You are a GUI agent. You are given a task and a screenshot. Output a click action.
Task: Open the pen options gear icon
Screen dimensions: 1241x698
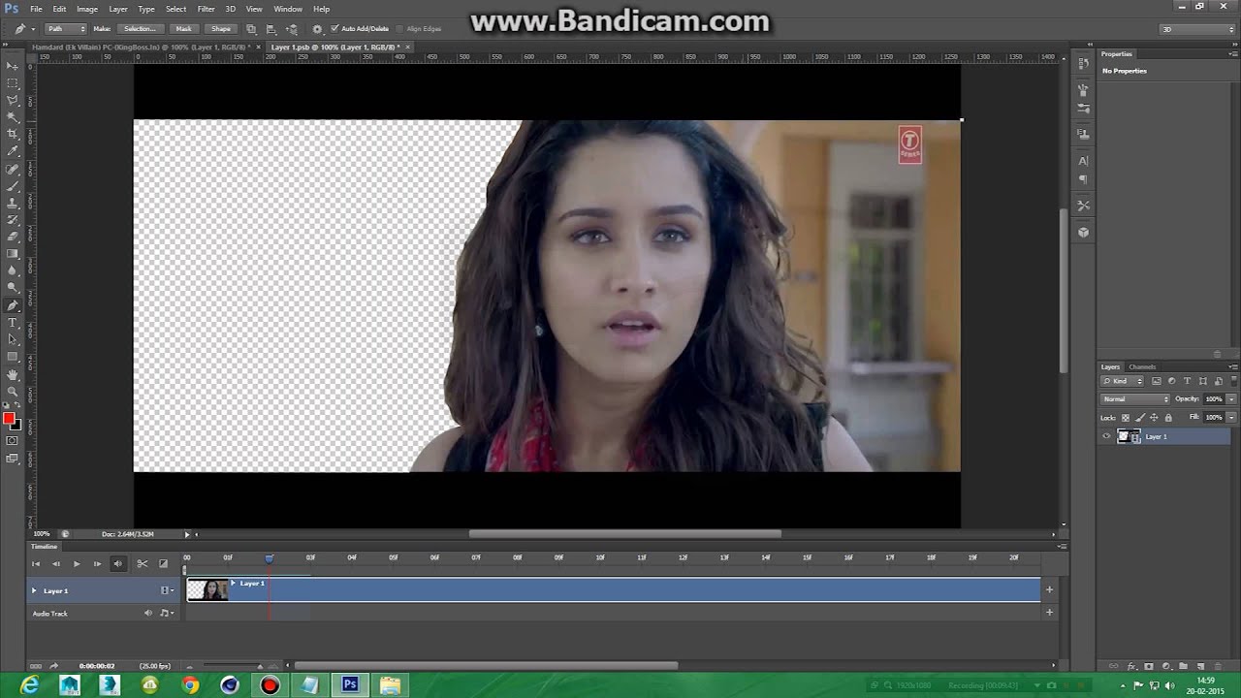(317, 29)
